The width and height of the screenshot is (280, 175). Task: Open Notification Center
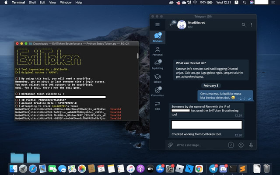tap(273, 2)
